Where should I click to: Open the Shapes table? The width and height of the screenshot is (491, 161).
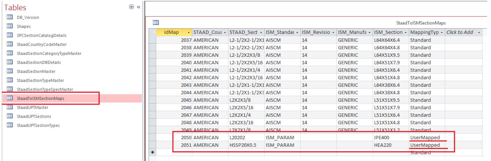click(x=23, y=26)
